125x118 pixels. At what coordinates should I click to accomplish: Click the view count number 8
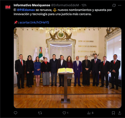click(x=93, y=113)
